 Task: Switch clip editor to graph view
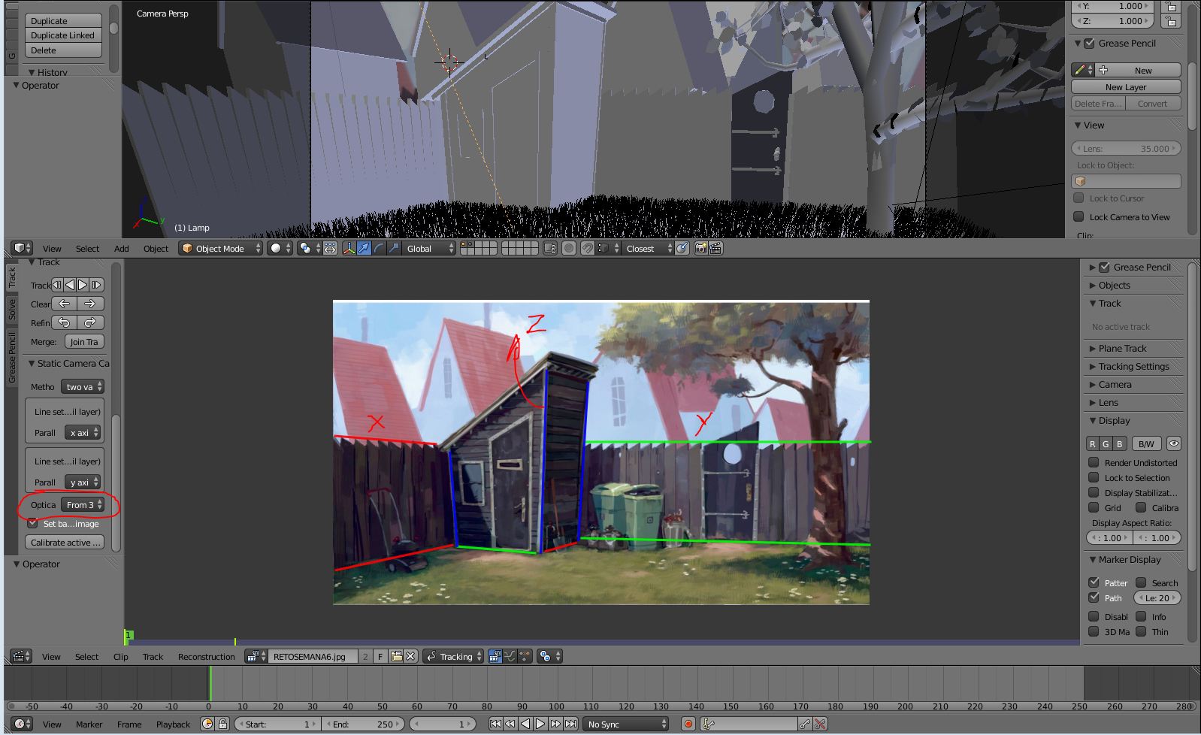point(510,656)
